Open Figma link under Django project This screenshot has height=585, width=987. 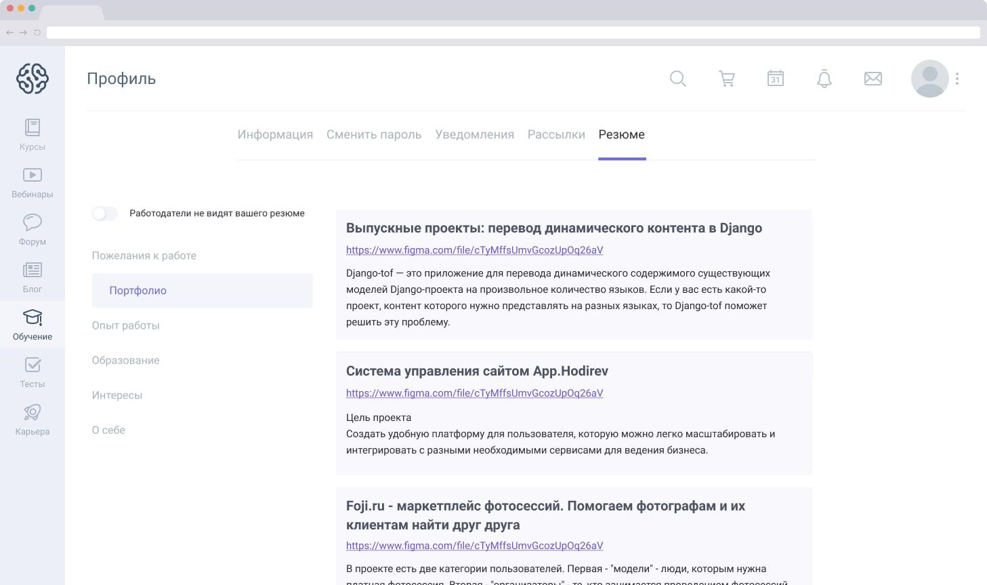(x=474, y=250)
